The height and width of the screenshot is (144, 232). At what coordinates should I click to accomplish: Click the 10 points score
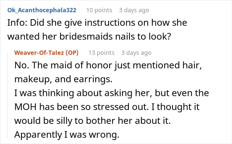coord(99,10)
